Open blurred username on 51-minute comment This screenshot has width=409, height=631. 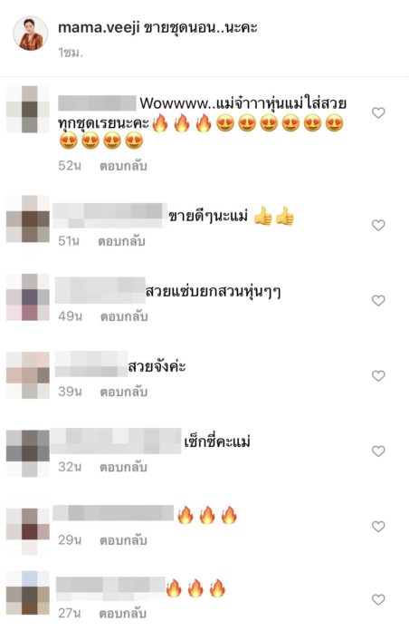click(x=109, y=215)
